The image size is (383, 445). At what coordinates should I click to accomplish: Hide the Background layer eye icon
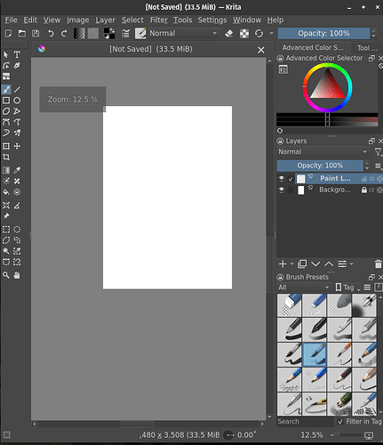282,190
